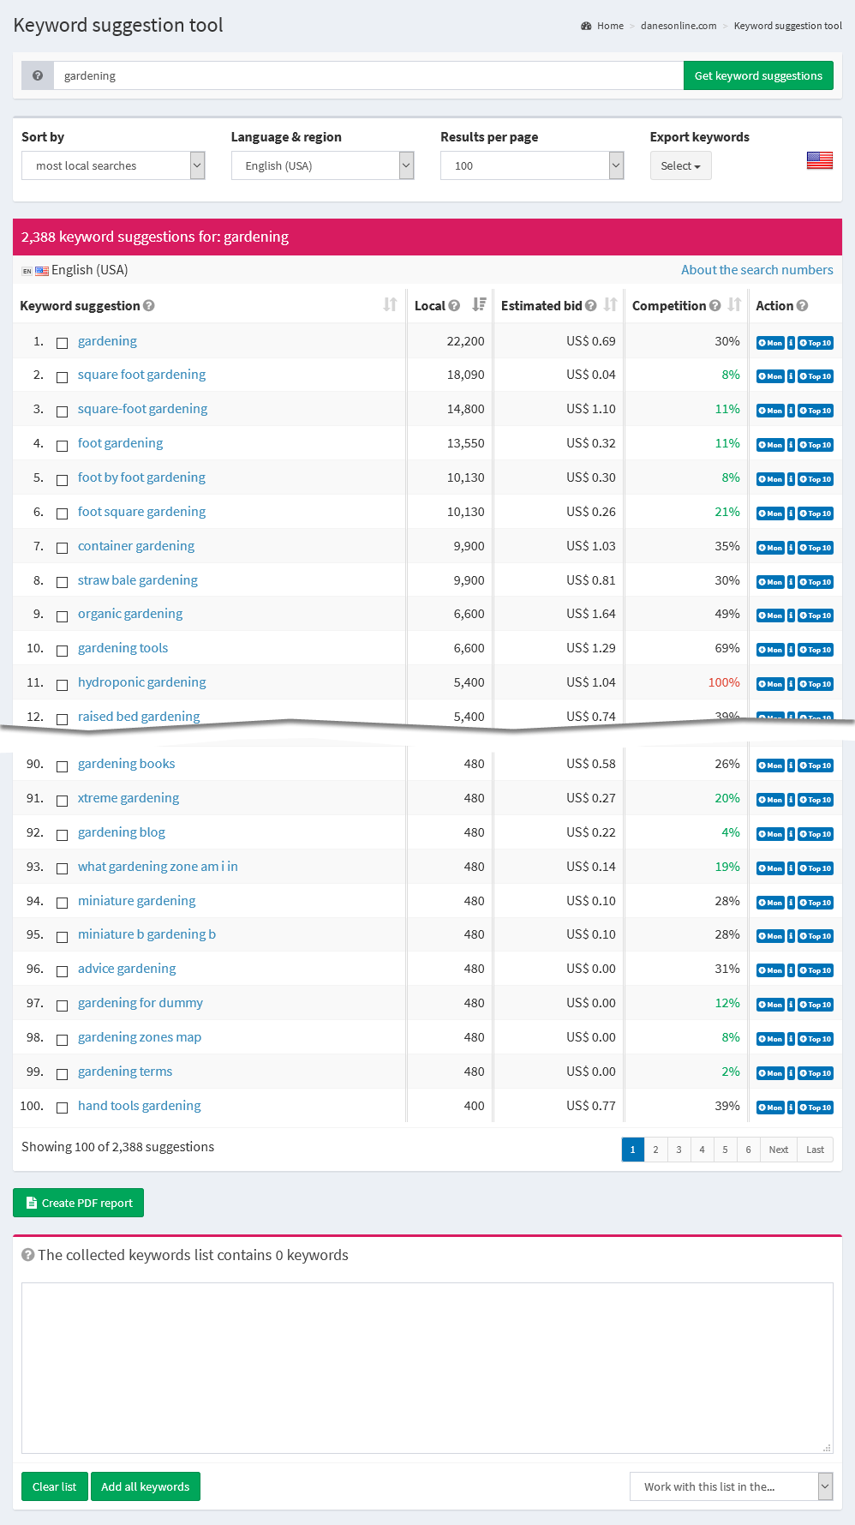Open Top 10 for 'square-foot gardening'
Image resolution: width=855 pixels, height=1525 pixels.
click(x=816, y=411)
